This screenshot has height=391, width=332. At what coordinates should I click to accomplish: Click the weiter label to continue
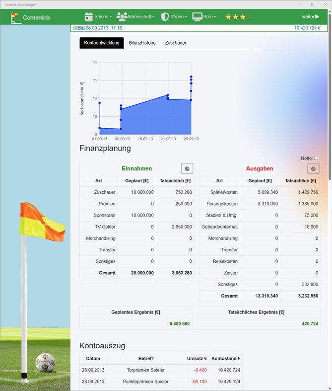(x=308, y=17)
